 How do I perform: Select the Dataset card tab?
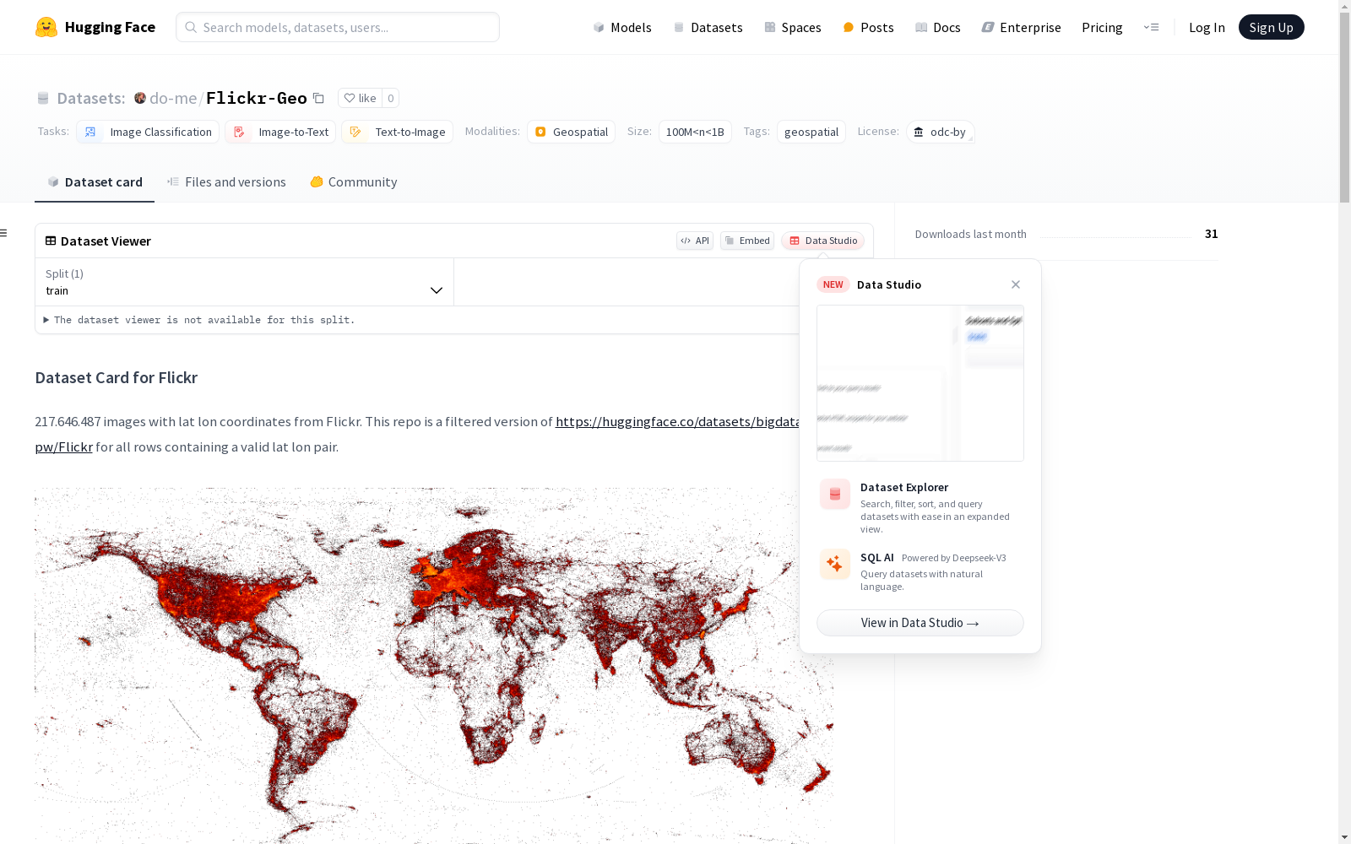[95, 181]
